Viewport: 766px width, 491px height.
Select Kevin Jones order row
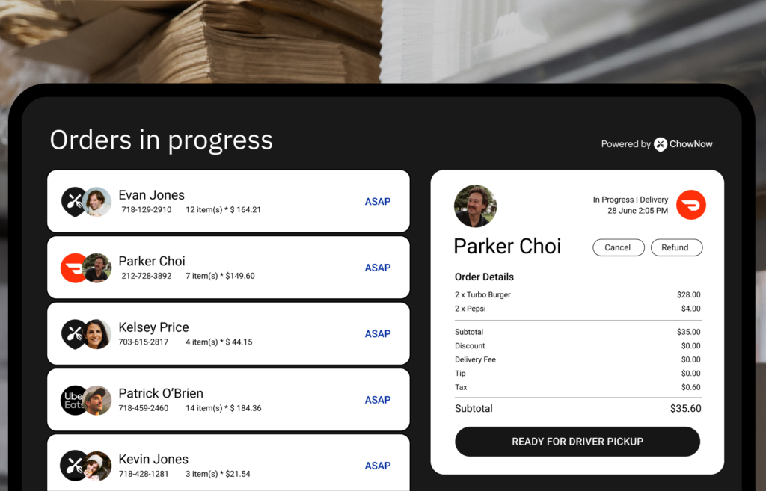pos(228,463)
